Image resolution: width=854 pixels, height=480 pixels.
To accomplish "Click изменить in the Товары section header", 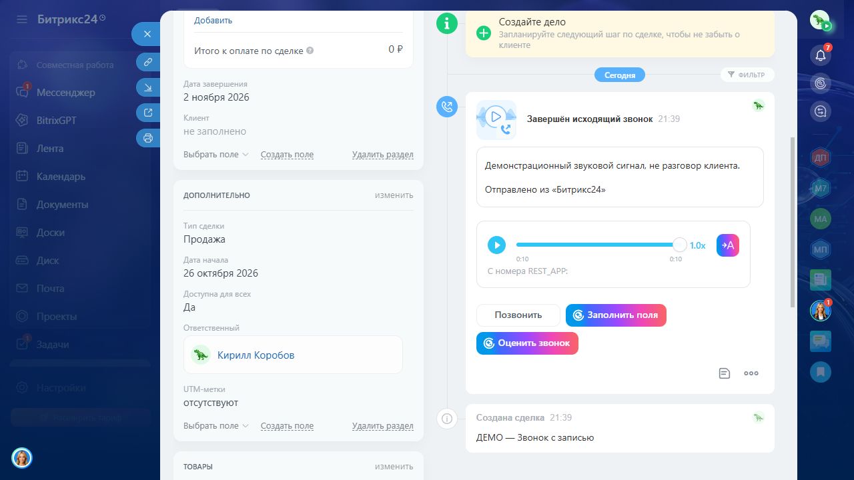I will point(394,467).
